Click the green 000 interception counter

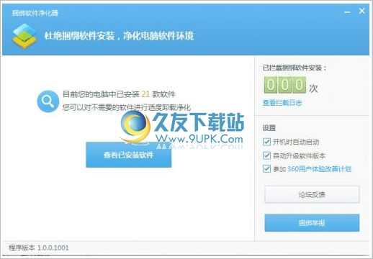(285, 85)
